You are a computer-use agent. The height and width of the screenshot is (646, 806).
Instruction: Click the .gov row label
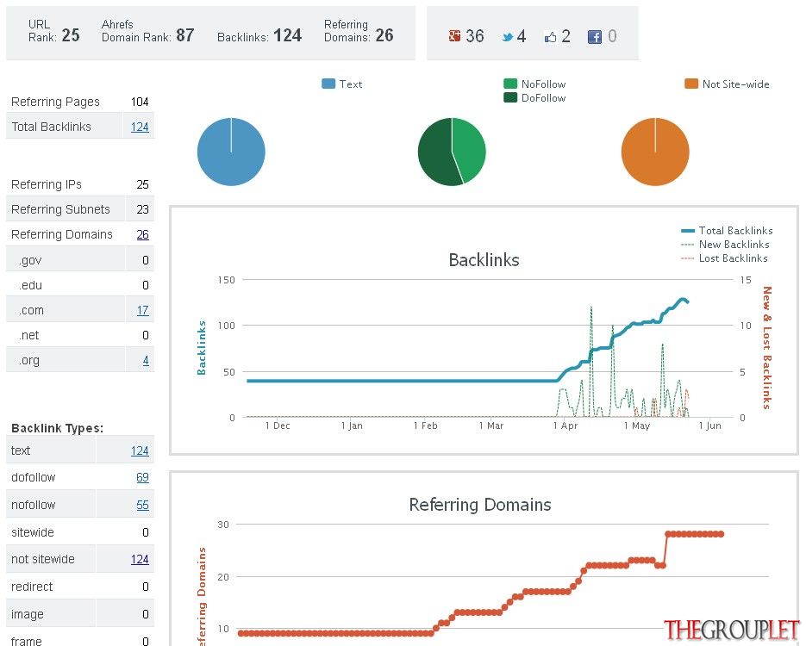30,260
